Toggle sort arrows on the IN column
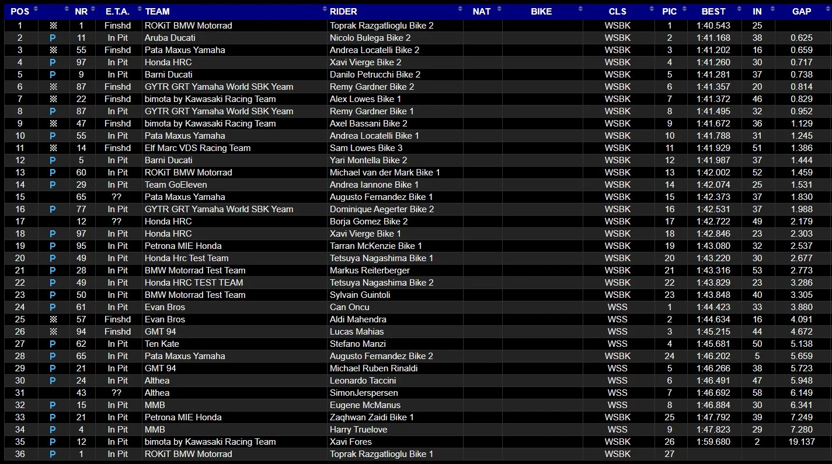The height and width of the screenshot is (464, 832). click(x=772, y=9)
